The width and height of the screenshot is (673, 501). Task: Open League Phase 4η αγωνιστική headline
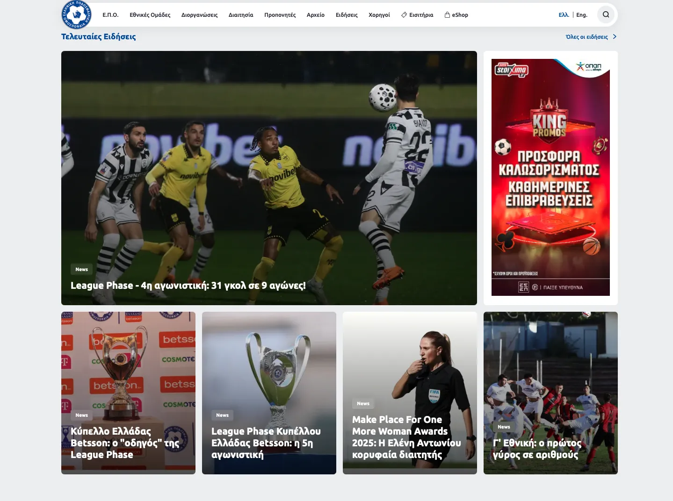pos(188,286)
